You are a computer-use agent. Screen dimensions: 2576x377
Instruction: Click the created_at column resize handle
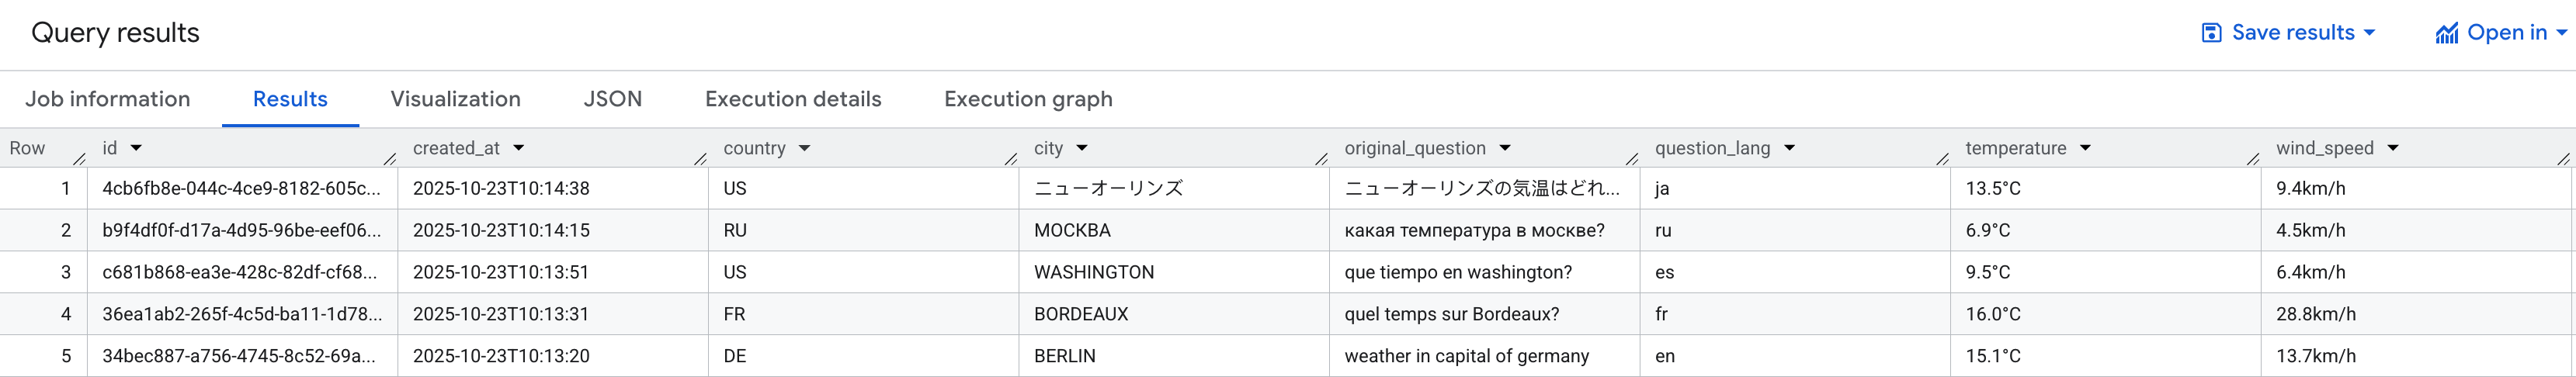(700, 158)
